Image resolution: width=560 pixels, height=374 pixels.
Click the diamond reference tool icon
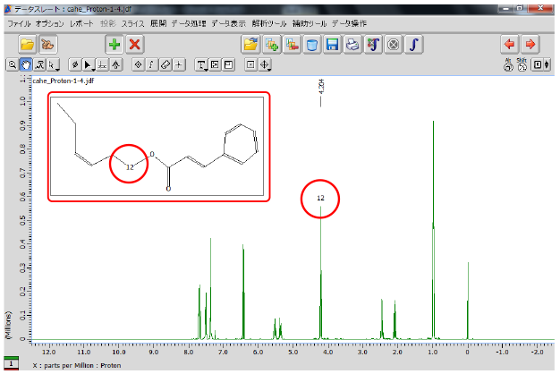138,64
